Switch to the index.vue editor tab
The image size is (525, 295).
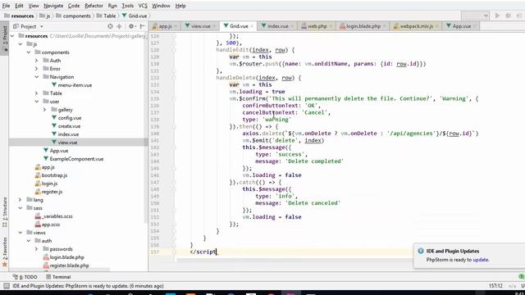pyautogui.click(x=277, y=26)
